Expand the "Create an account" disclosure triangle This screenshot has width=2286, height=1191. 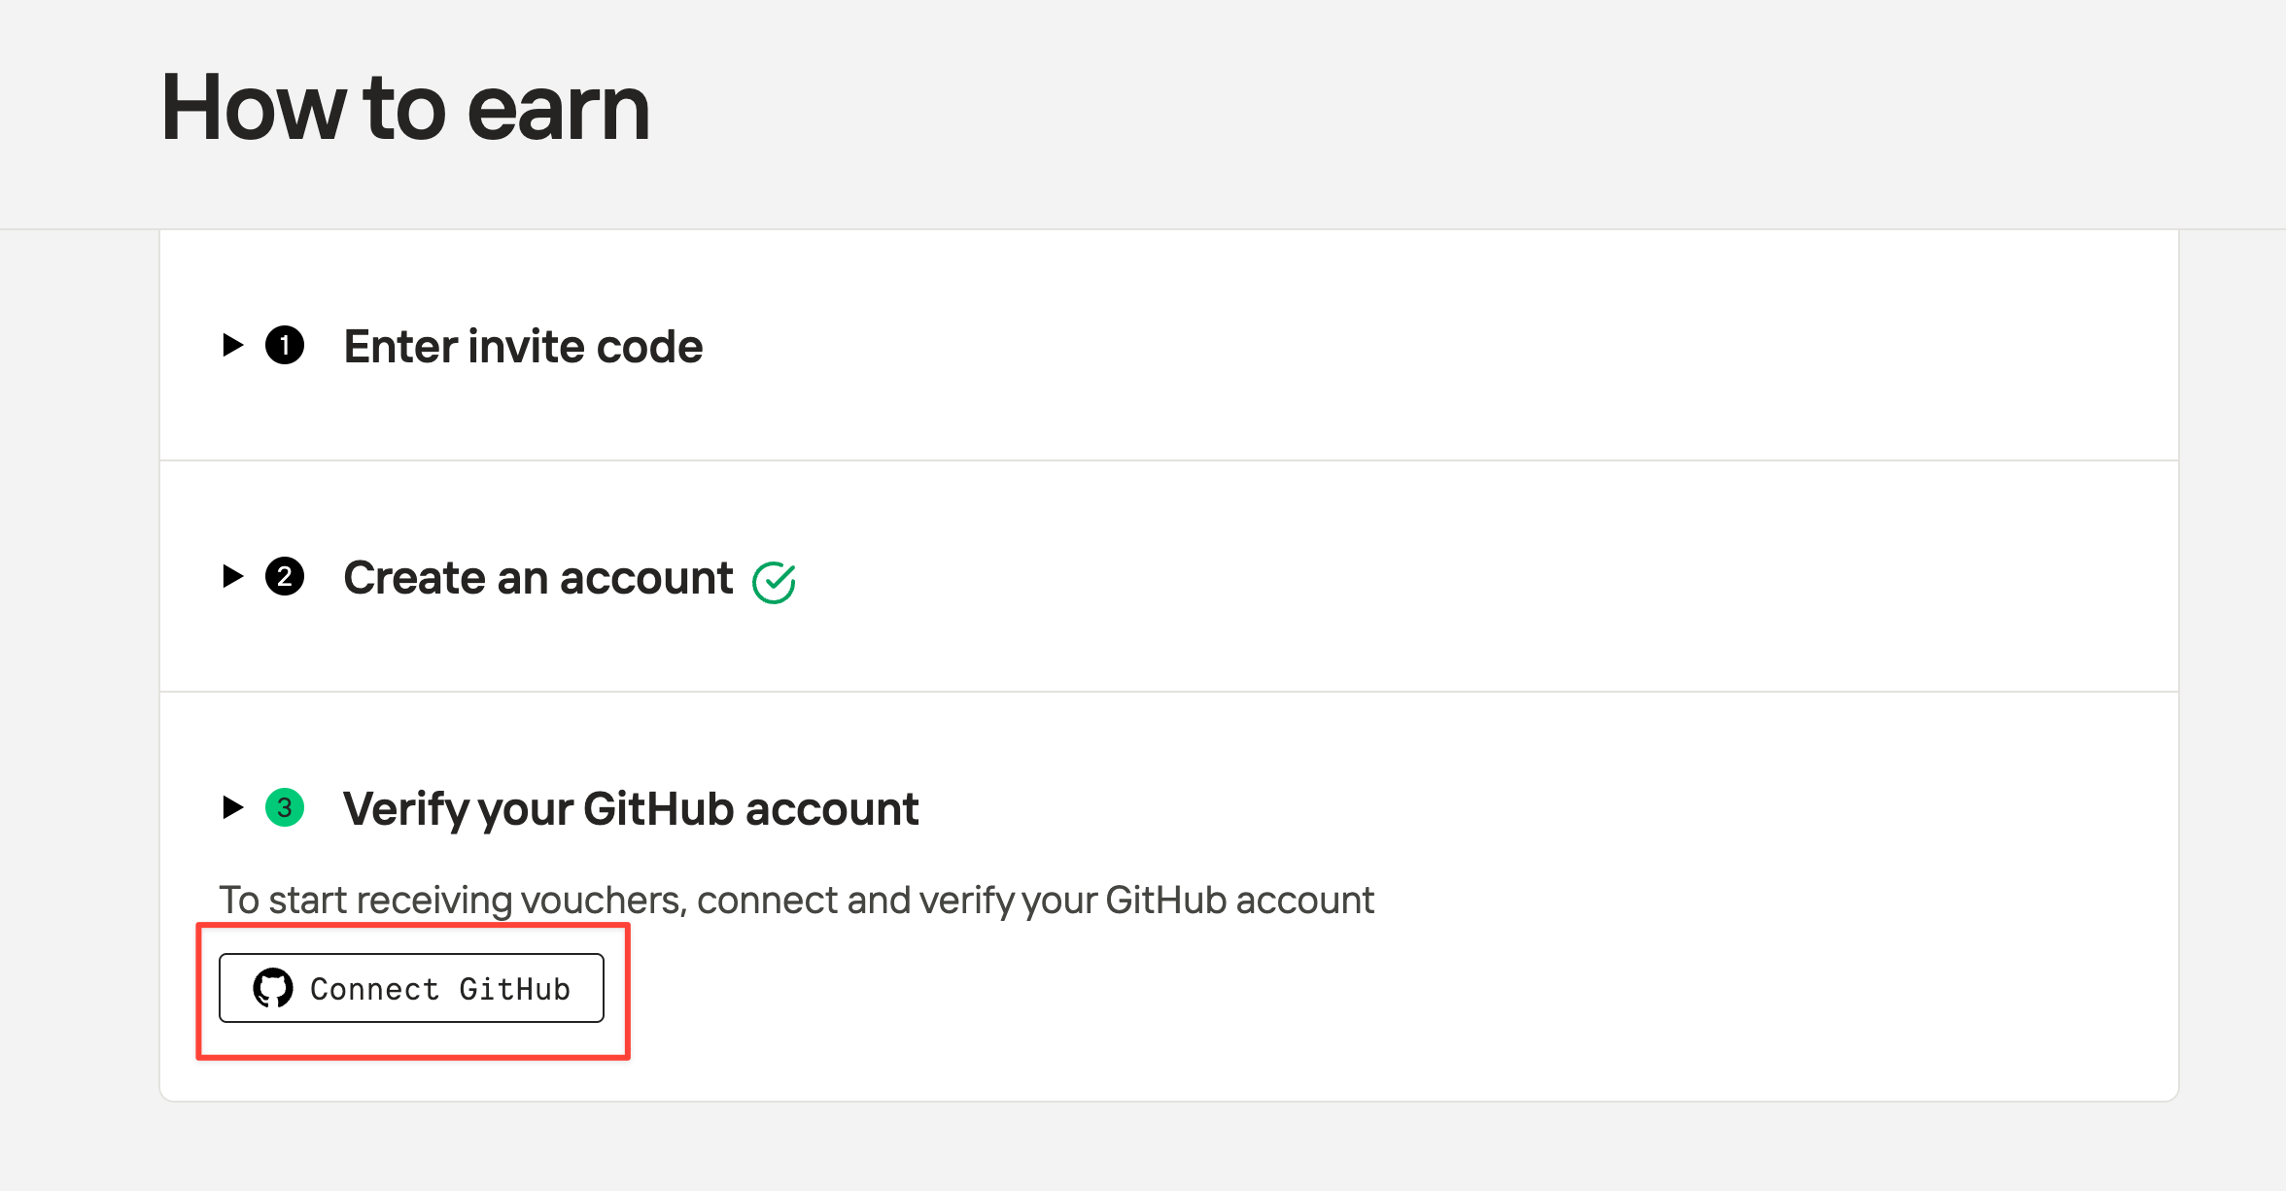[232, 576]
